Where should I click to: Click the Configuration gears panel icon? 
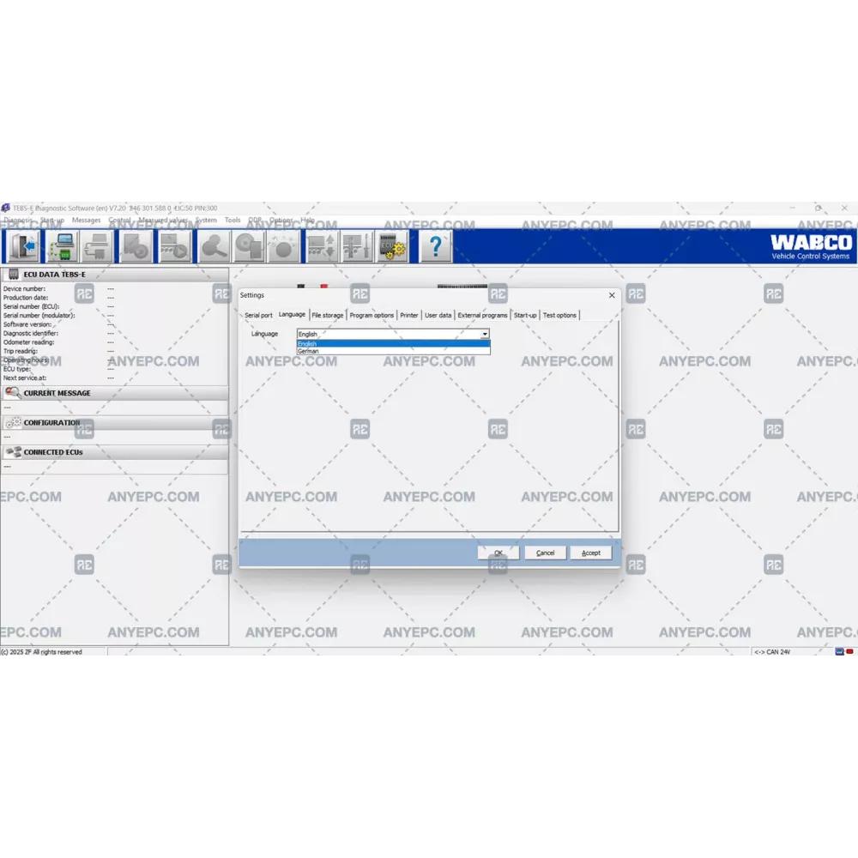tap(13, 423)
